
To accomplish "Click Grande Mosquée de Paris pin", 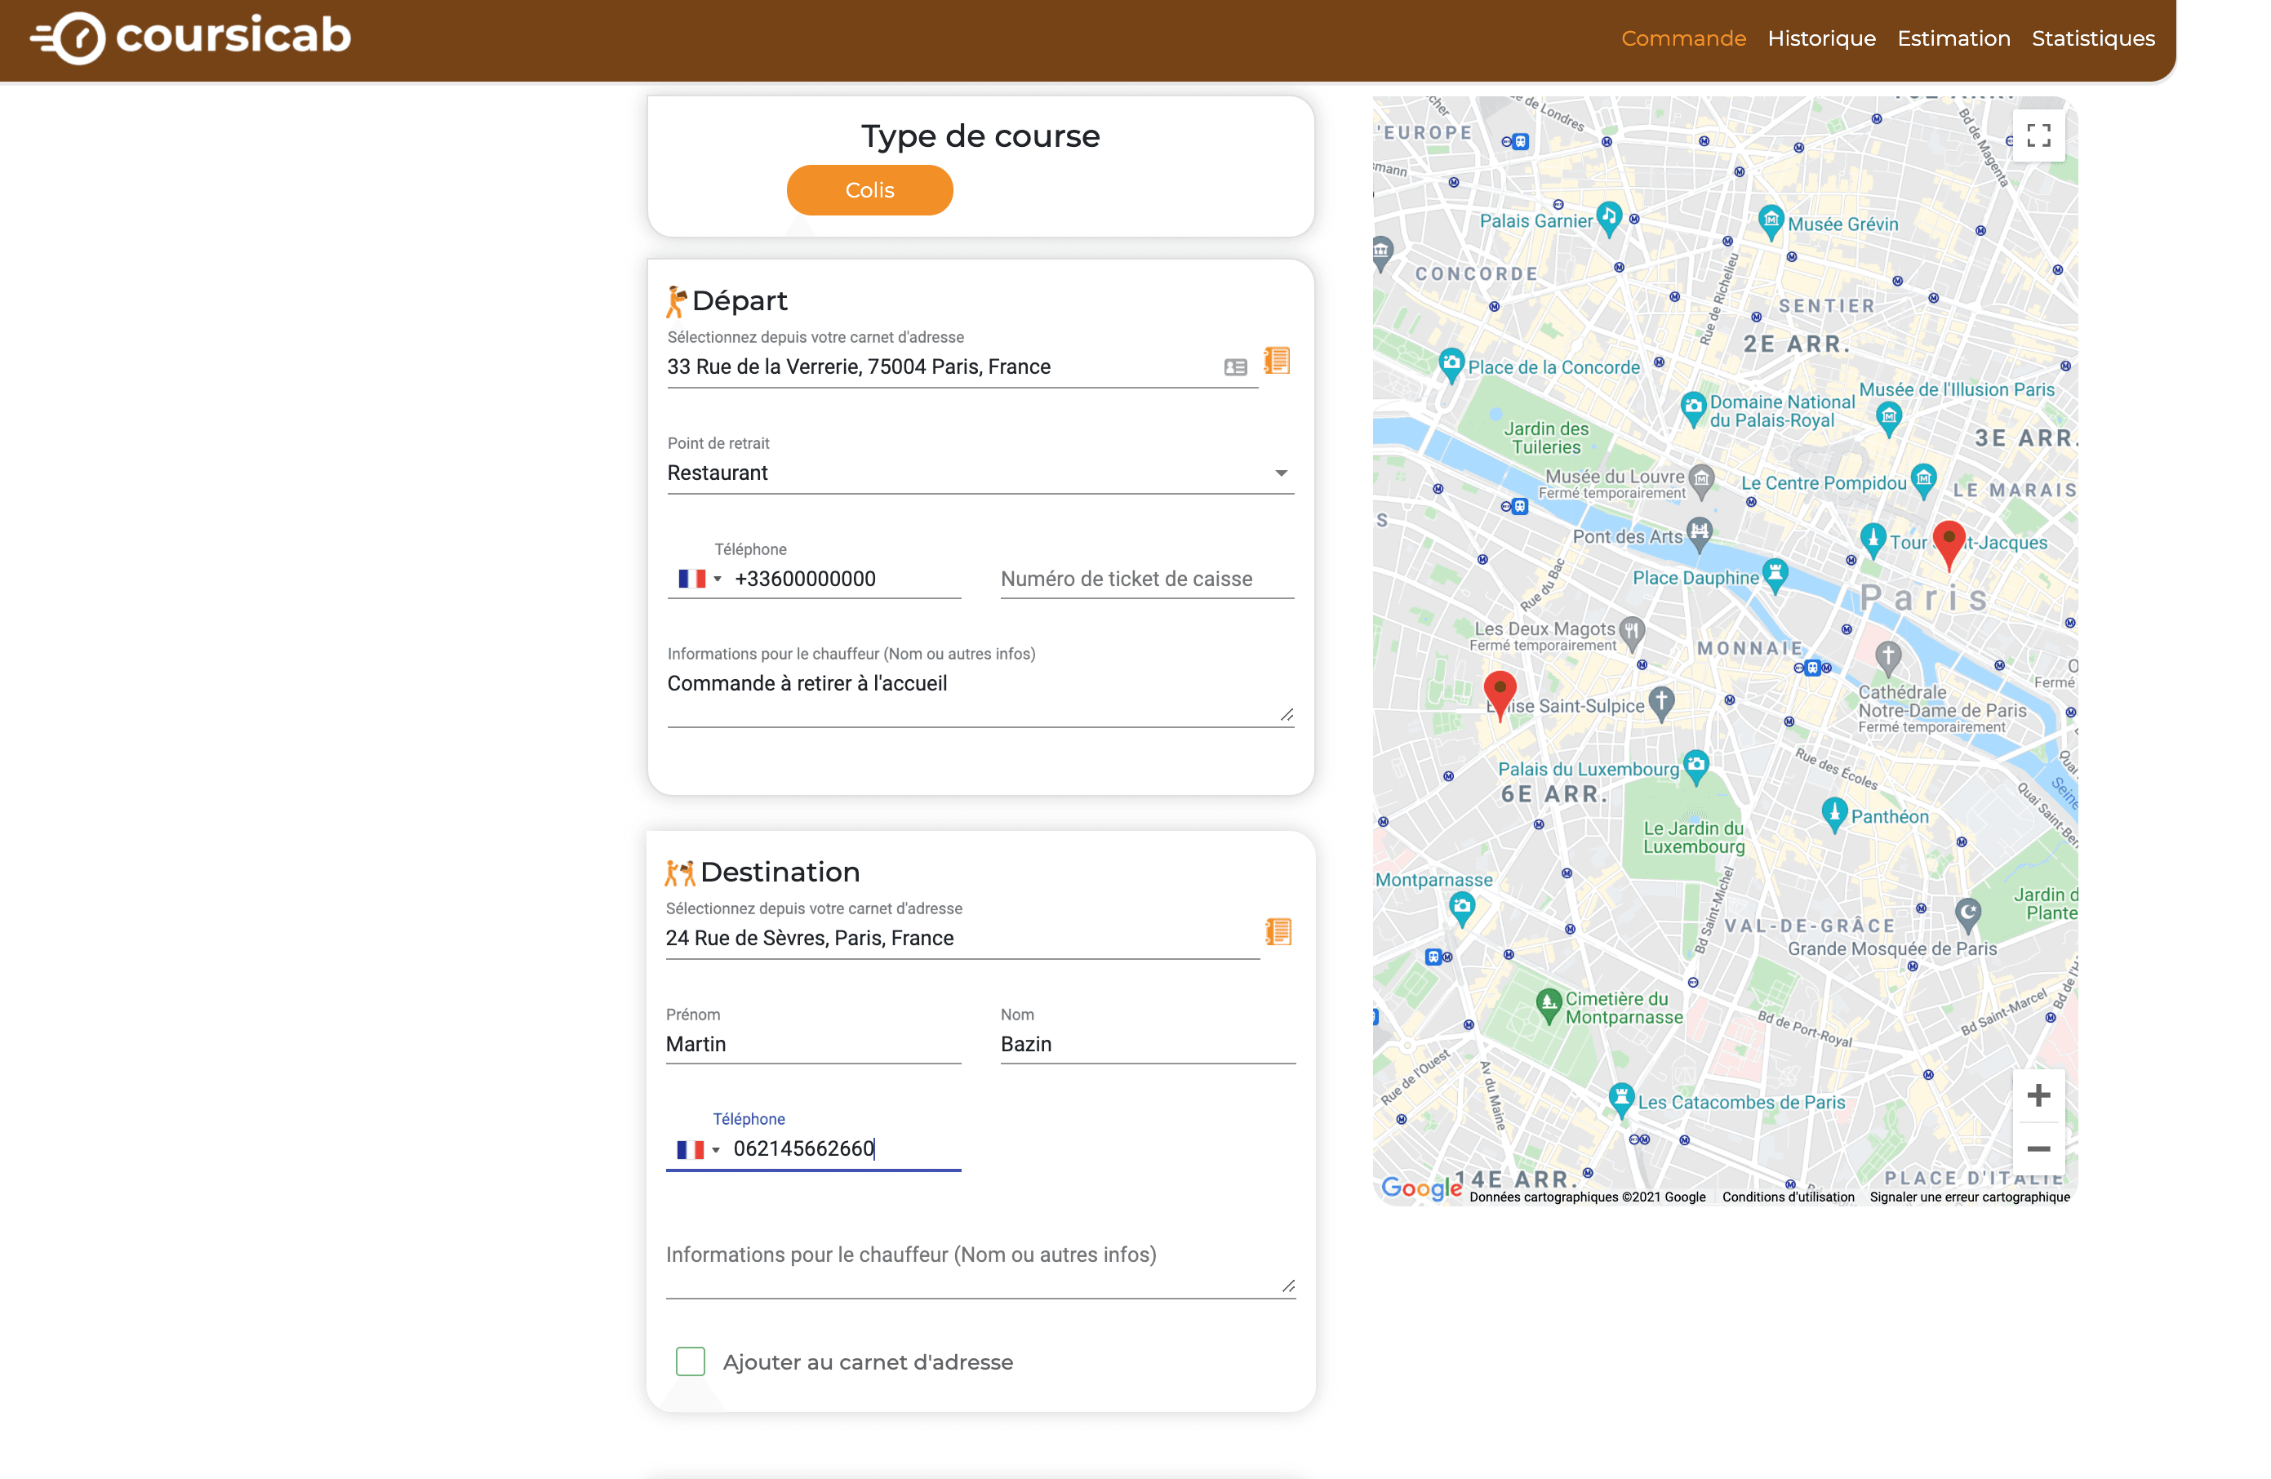I will click(1967, 917).
